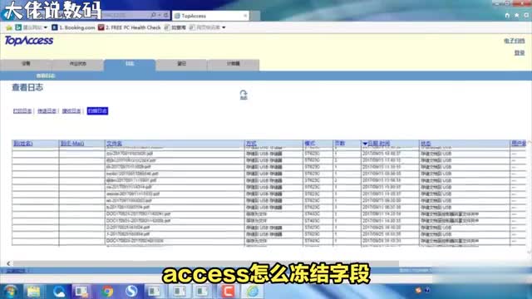Open the FREE PC Health Check bookmark
The image size is (532, 299).
point(130,27)
